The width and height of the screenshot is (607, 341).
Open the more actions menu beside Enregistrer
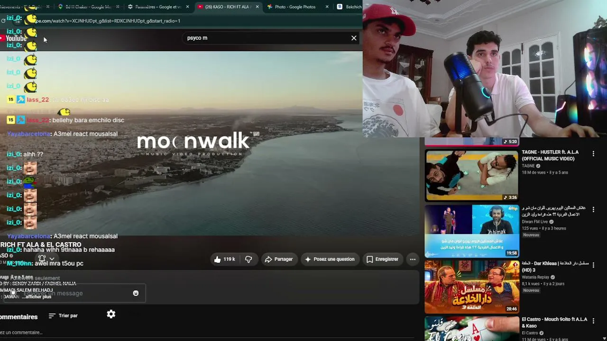click(x=413, y=259)
